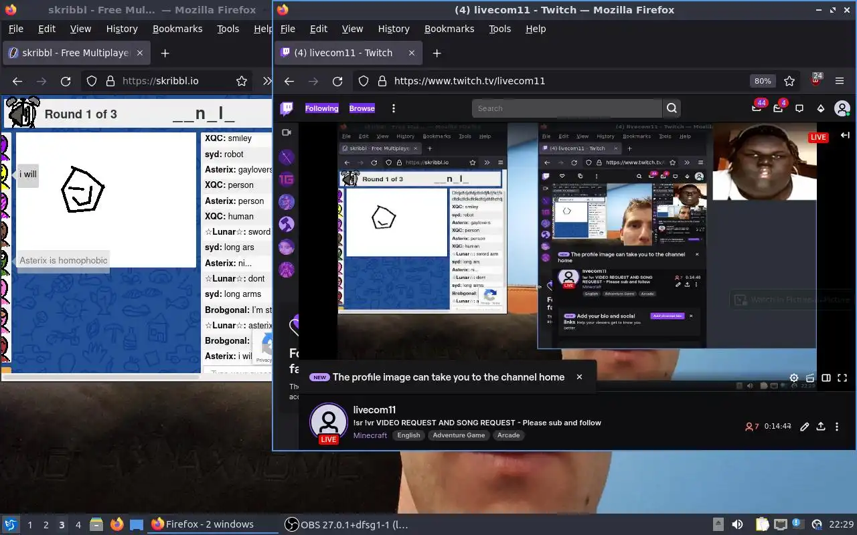
Task: Click livecom11 profile image with LIVE badge
Action: tap(328, 423)
